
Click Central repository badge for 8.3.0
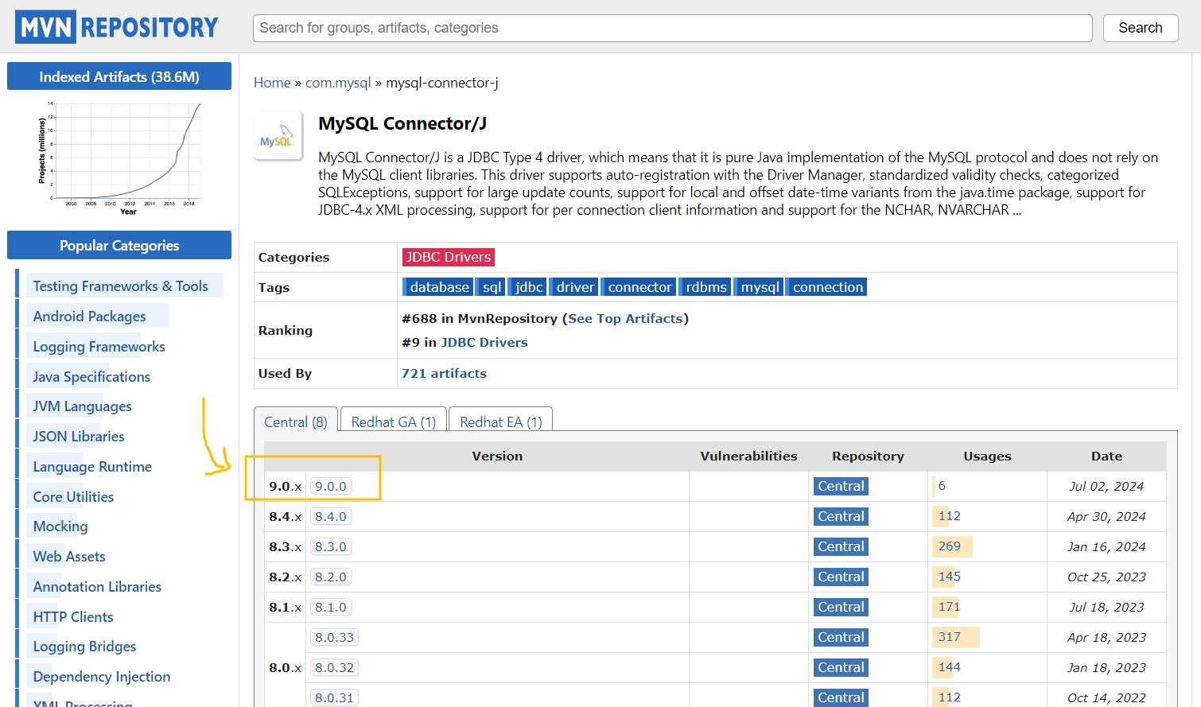pos(841,546)
